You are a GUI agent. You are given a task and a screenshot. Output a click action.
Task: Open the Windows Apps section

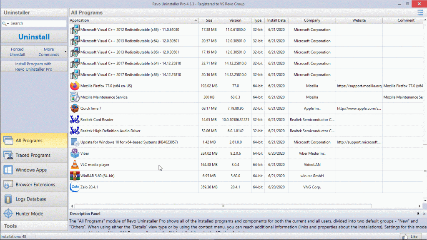click(34, 170)
